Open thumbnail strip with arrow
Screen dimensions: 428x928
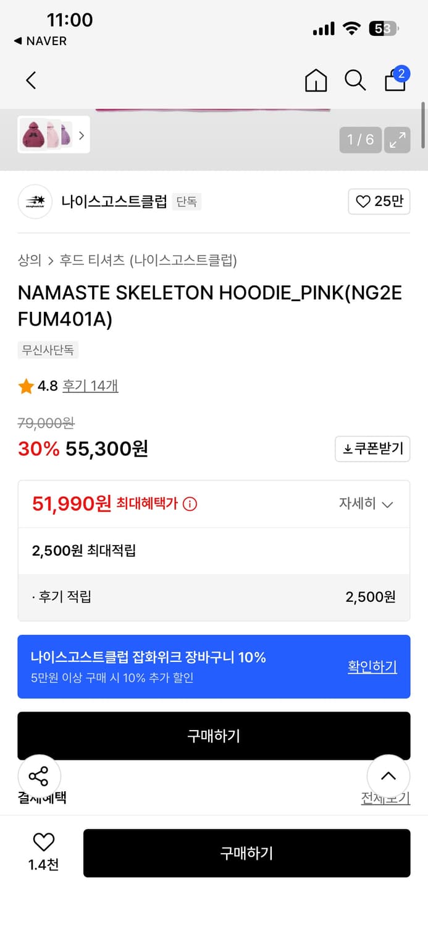pyautogui.click(x=82, y=135)
